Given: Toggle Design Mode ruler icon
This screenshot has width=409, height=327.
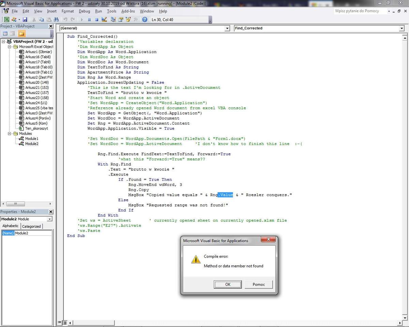Looking at the screenshot, I should 104,20.
